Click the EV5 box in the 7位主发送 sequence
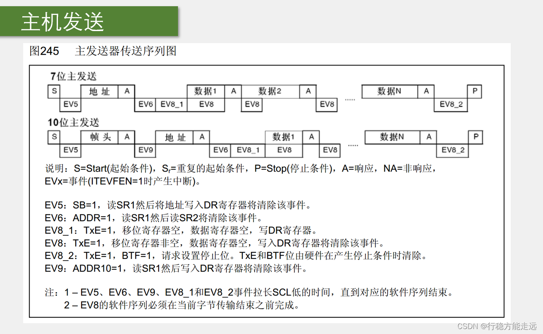 coord(71,105)
